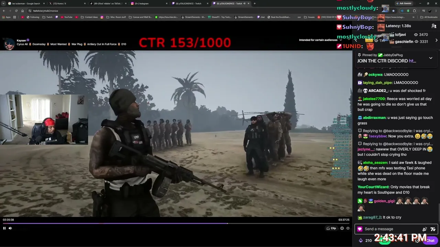Click the Ask Gemini button
Viewport: 440px width, 247px height.
tap(404, 3)
